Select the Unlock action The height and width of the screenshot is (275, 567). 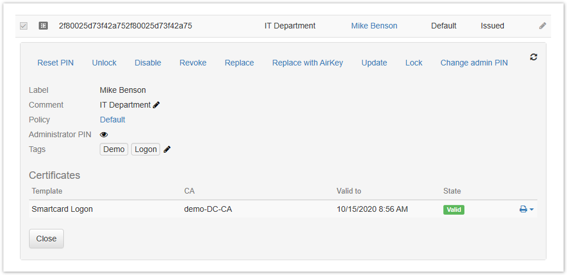104,63
